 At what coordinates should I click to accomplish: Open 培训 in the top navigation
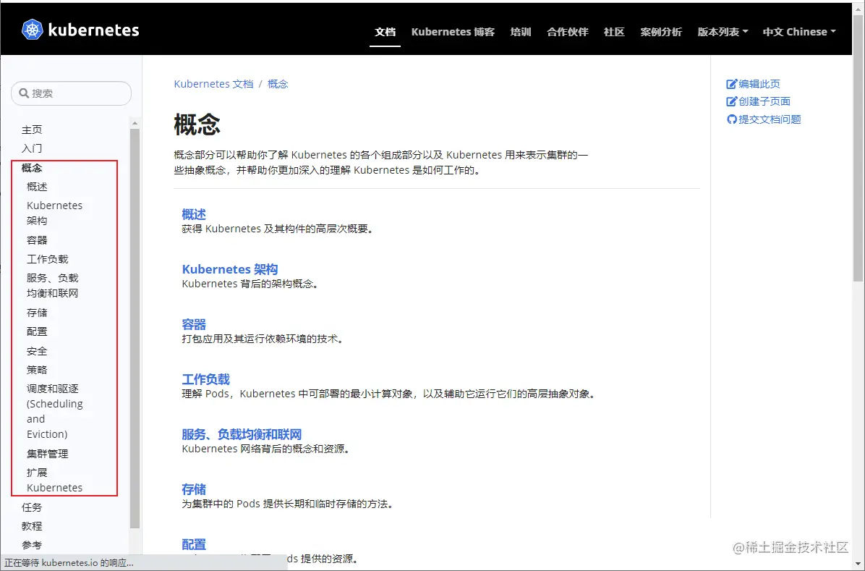click(x=521, y=32)
